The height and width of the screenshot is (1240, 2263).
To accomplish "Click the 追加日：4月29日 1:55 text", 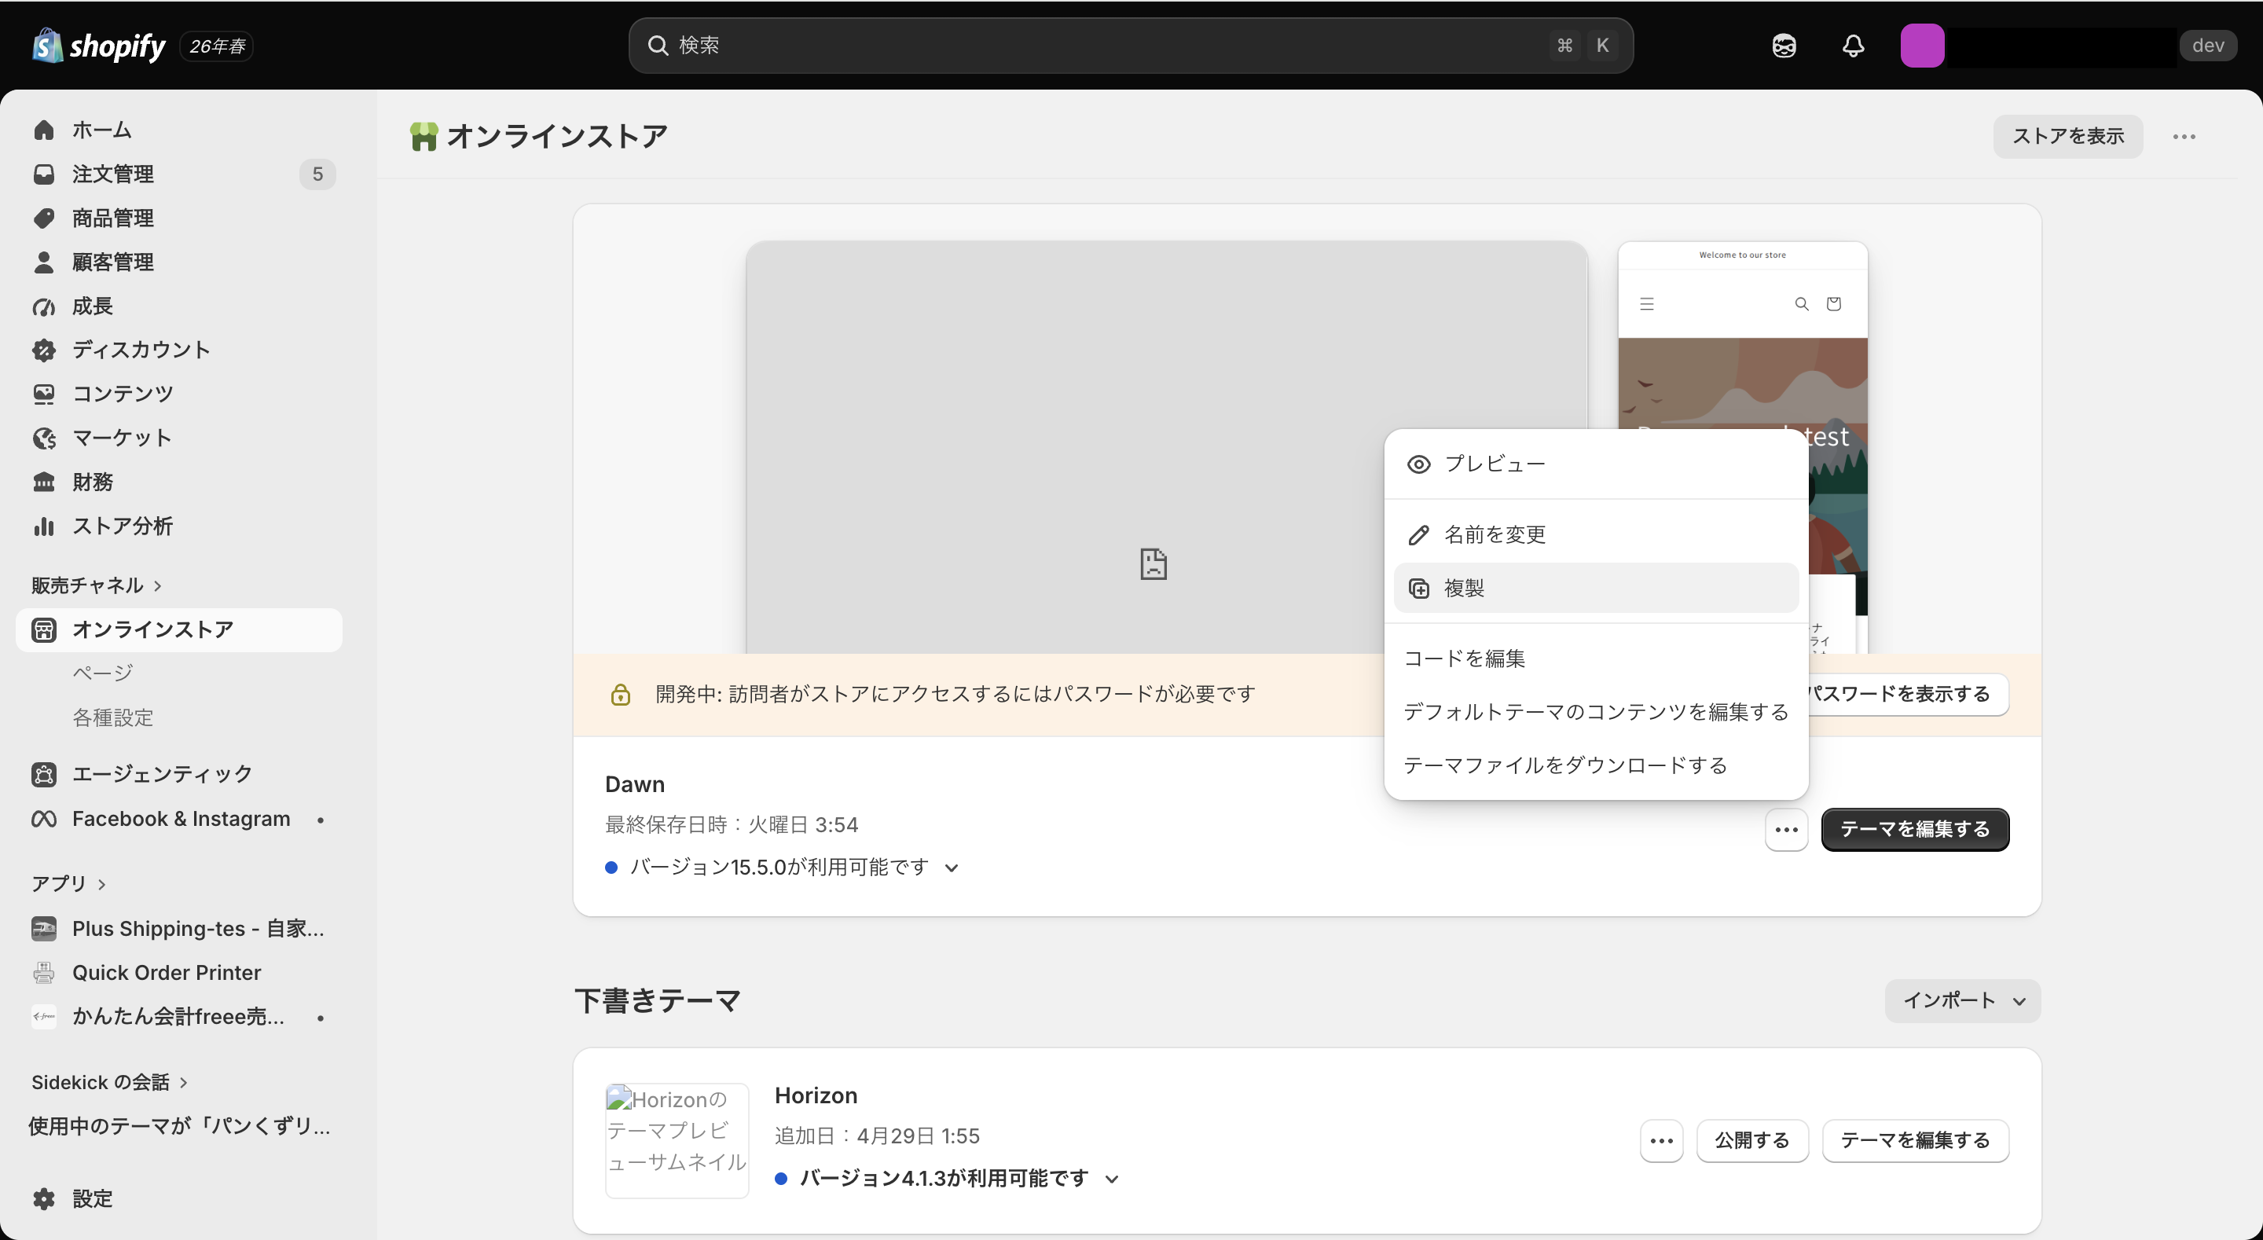I will [x=877, y=1136].
